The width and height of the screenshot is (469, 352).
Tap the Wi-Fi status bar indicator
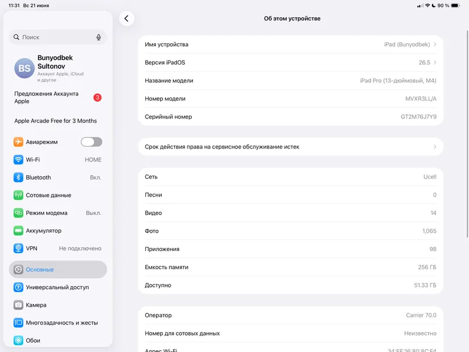pyautogui.click(x=427, y=5)
